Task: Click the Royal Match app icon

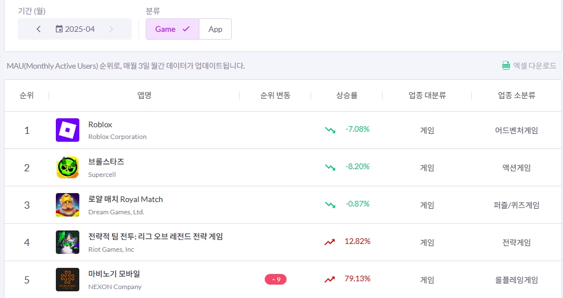Action: point(68,205)
